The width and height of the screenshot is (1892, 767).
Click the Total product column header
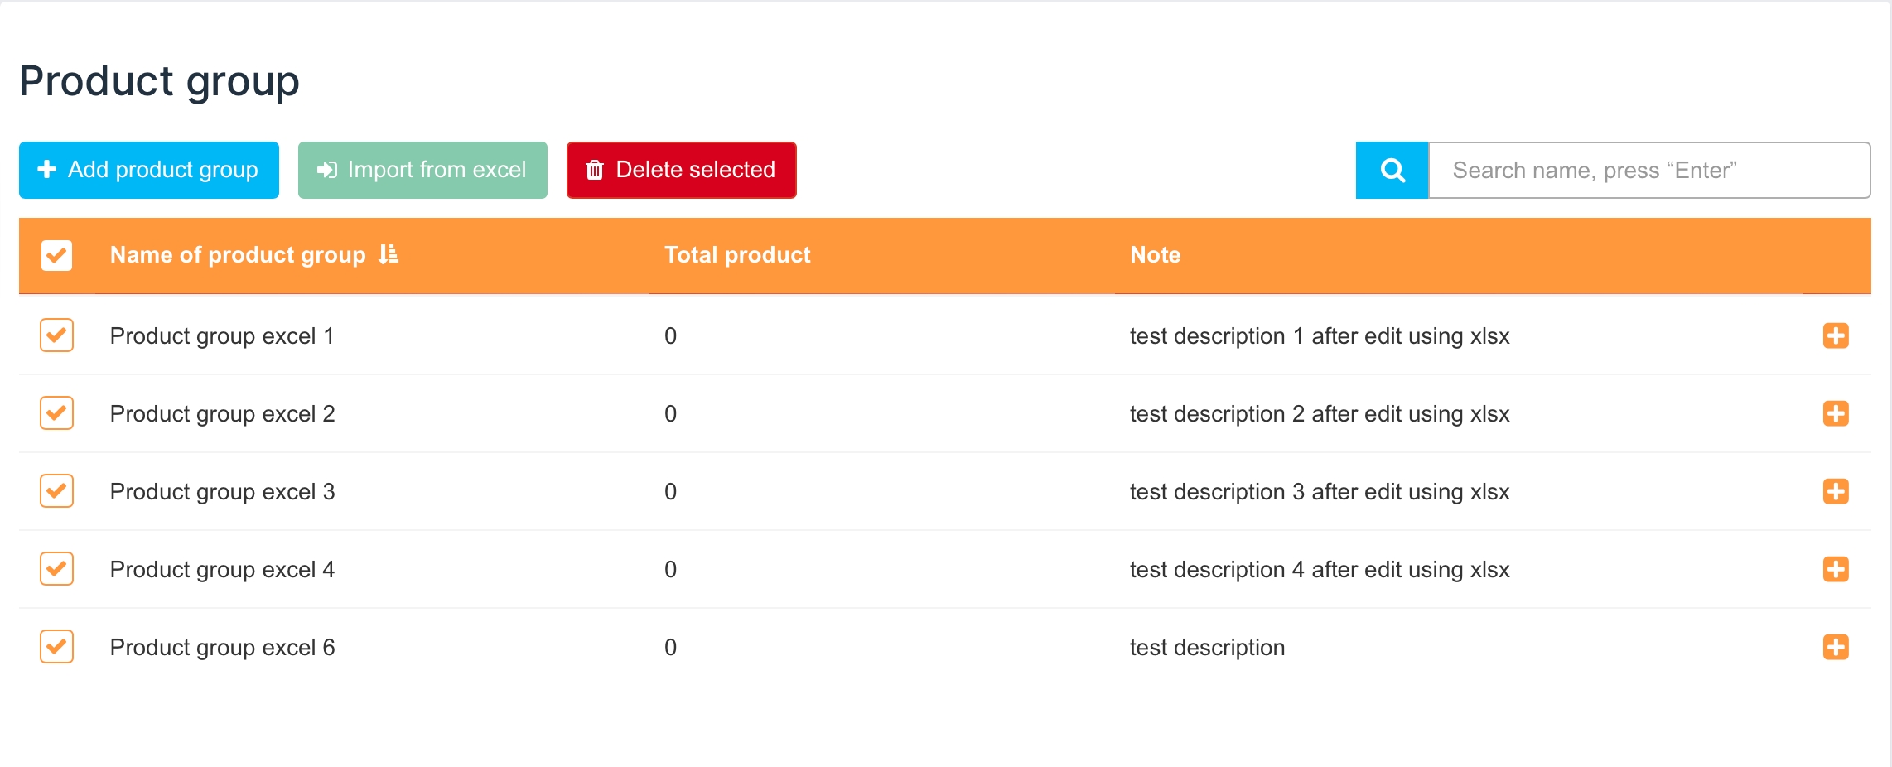coord(737,255)
